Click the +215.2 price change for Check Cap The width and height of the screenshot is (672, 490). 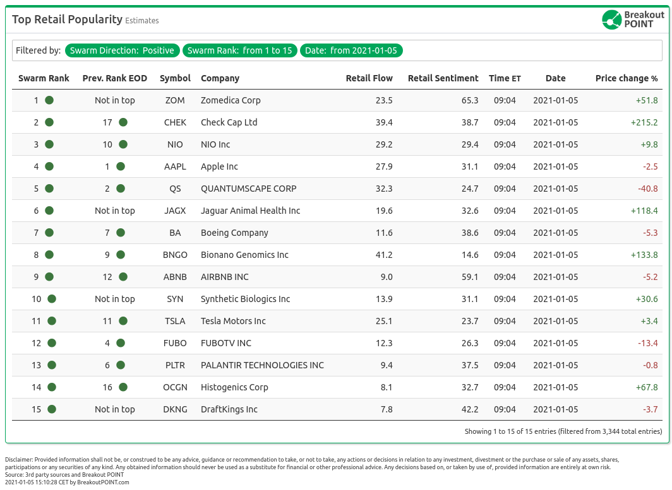644,122
